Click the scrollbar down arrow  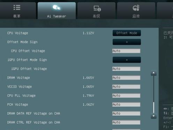[153, 116]
